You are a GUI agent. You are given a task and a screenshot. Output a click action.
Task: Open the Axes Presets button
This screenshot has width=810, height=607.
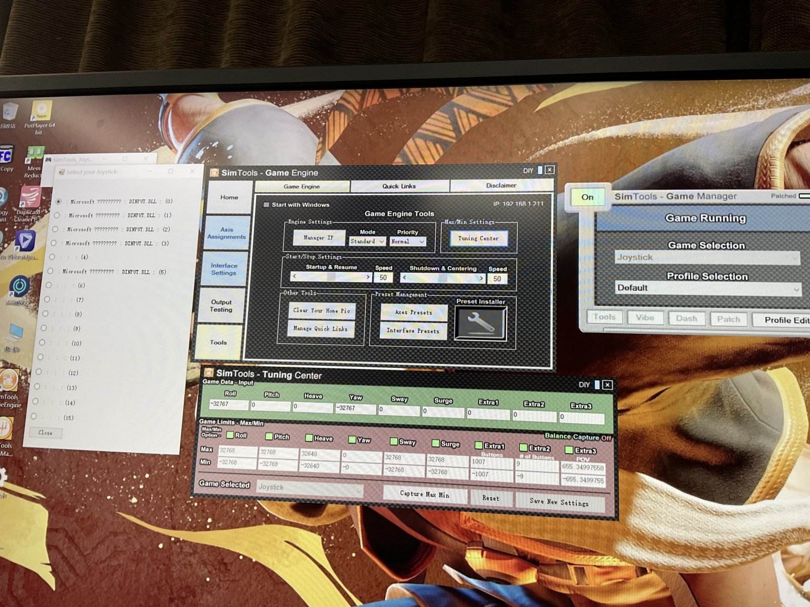(x=414, y=313)
